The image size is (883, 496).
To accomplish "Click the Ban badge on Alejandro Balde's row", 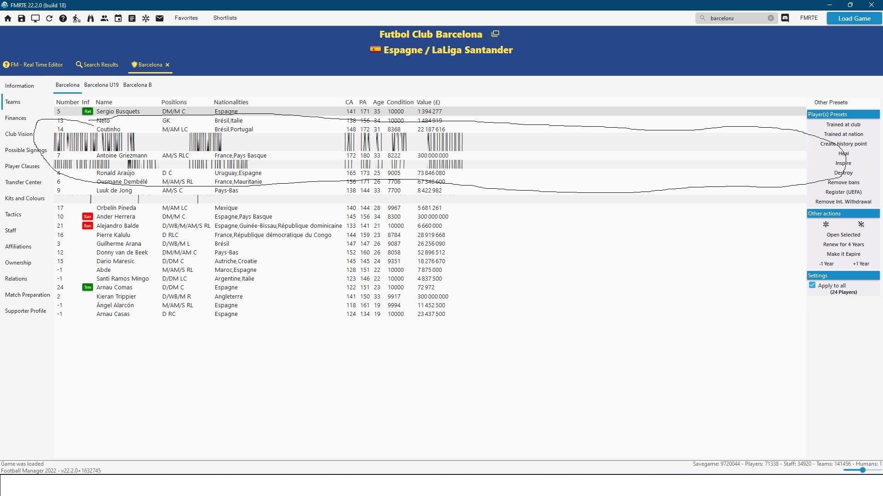I will (87, 226).
